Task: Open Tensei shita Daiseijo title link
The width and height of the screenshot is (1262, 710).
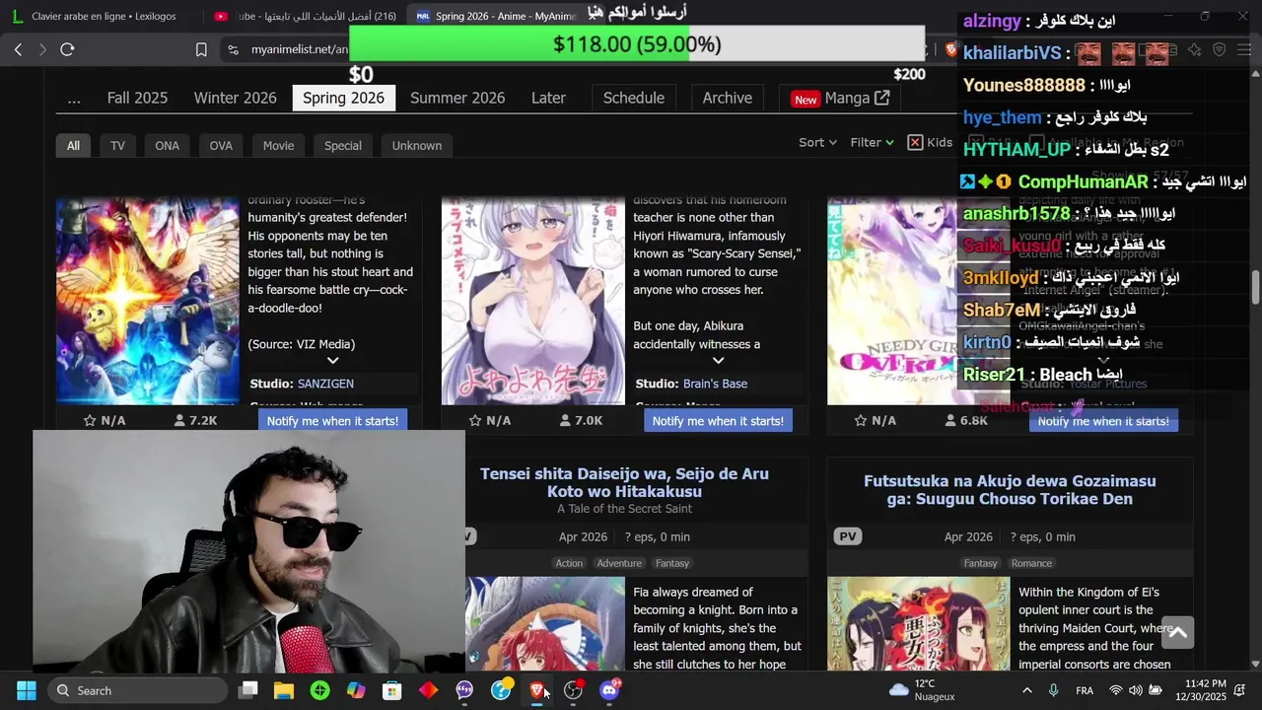Action: tap(624, 482)
